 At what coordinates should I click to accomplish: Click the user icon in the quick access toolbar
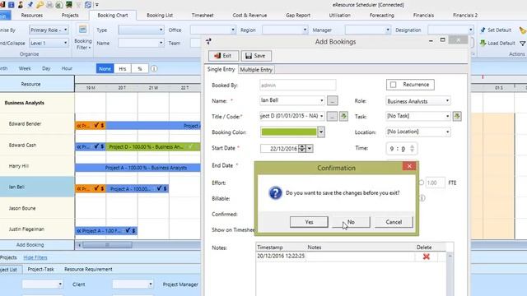21,5
